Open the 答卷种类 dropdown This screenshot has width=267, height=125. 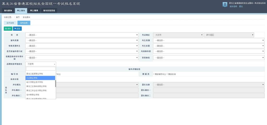[x=209, y=57]
